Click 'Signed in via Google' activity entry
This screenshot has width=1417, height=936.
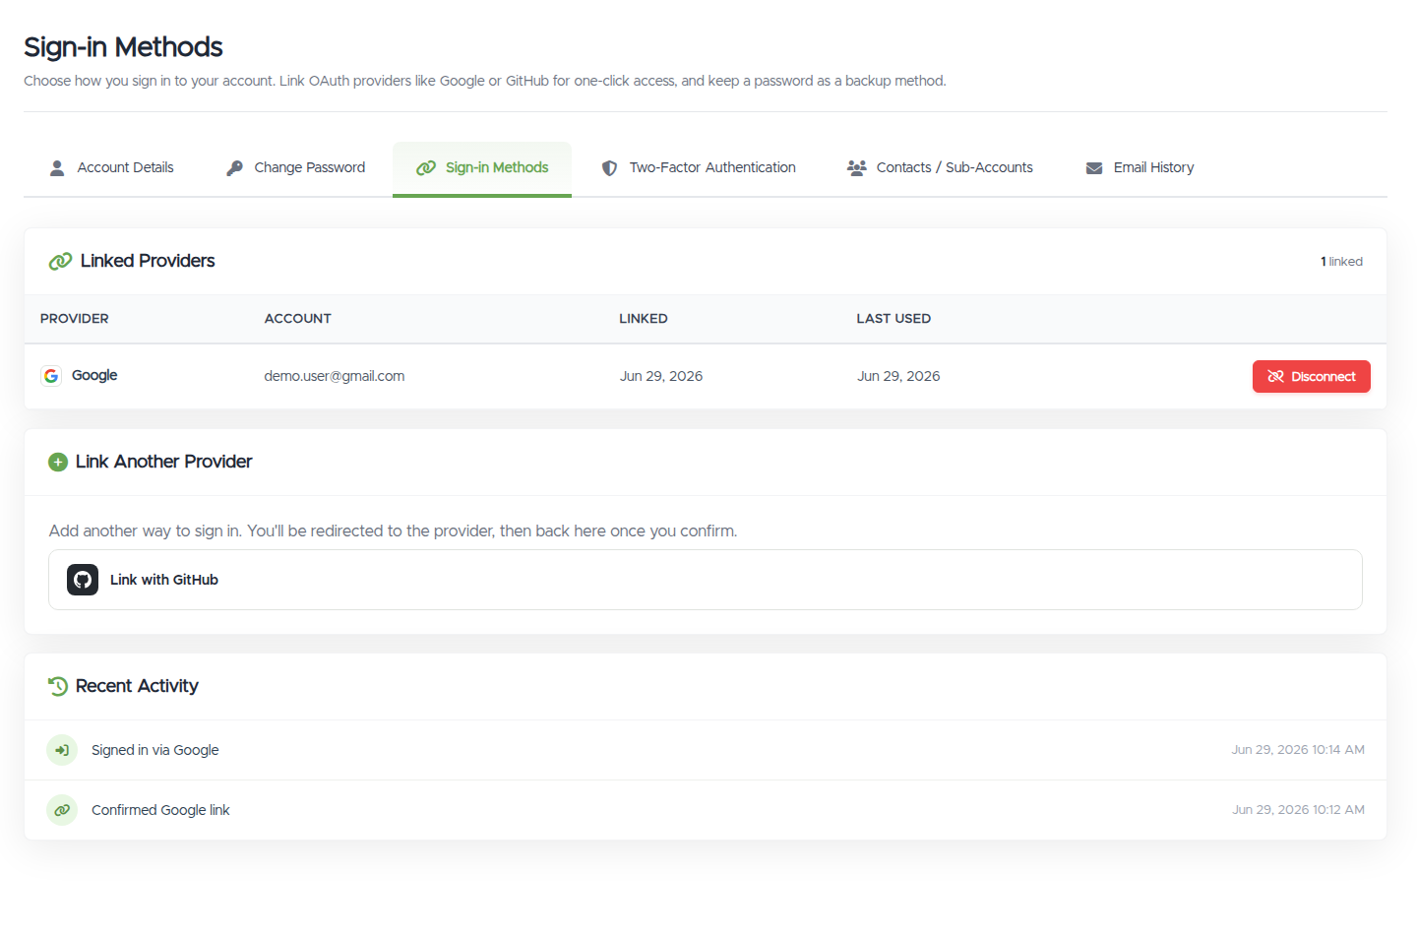click(155, 750)
